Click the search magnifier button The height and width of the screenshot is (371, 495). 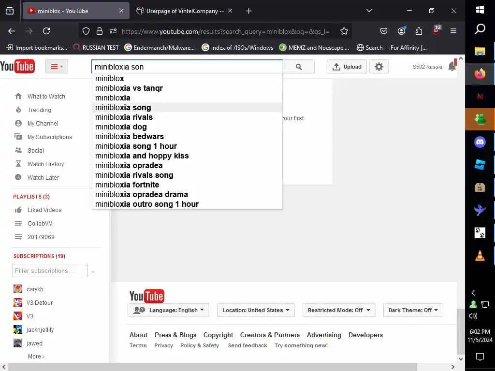click(299, 67)
